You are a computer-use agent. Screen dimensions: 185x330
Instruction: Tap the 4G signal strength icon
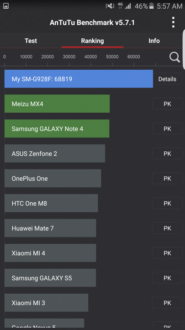point(124,6)
